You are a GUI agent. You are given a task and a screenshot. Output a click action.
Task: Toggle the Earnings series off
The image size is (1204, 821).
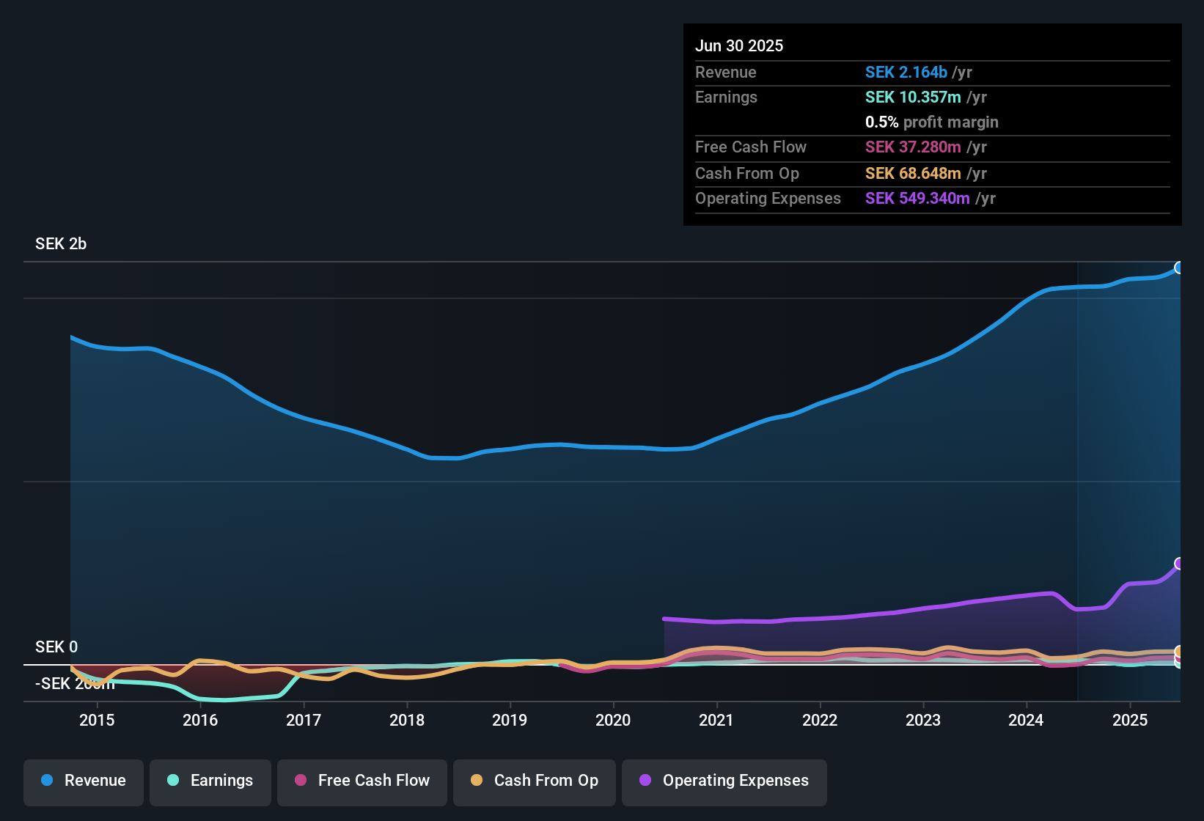click(210, 781)
